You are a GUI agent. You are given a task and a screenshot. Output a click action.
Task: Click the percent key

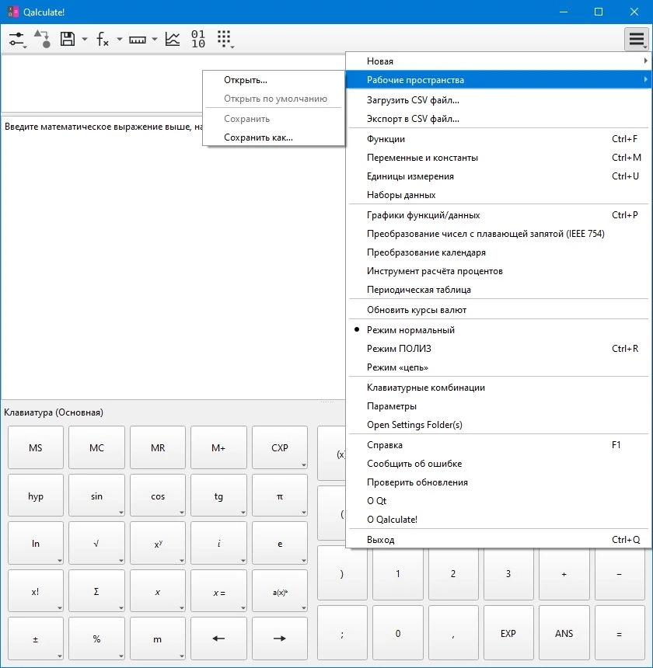(96, 638)
